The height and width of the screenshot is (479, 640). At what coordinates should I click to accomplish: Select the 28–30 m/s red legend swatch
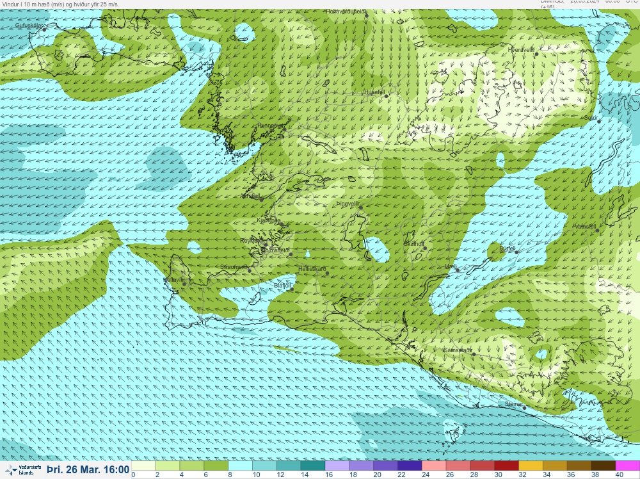(483, 466)
